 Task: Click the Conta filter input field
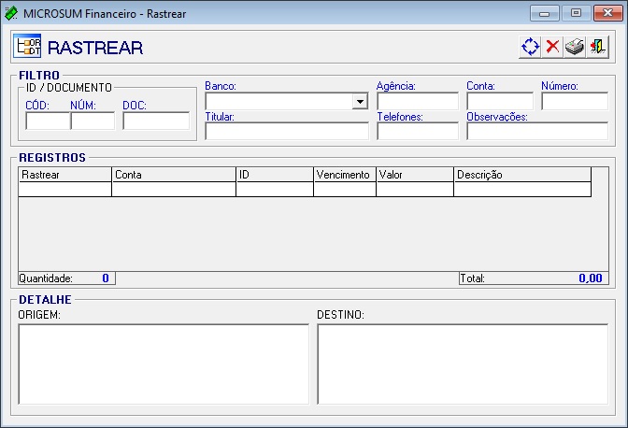coord(500,101)
